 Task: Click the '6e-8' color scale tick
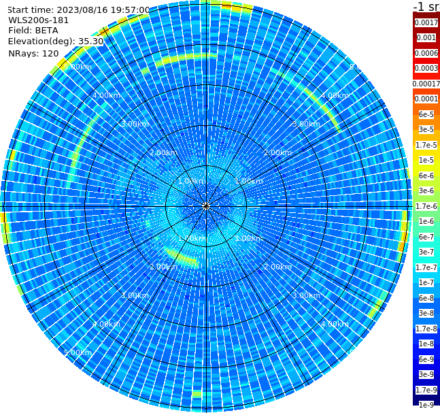coord(426,298)
